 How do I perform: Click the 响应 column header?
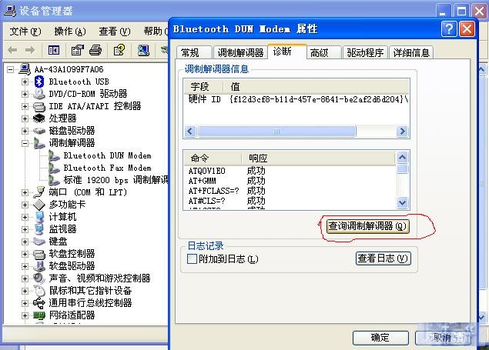[318, 158]
